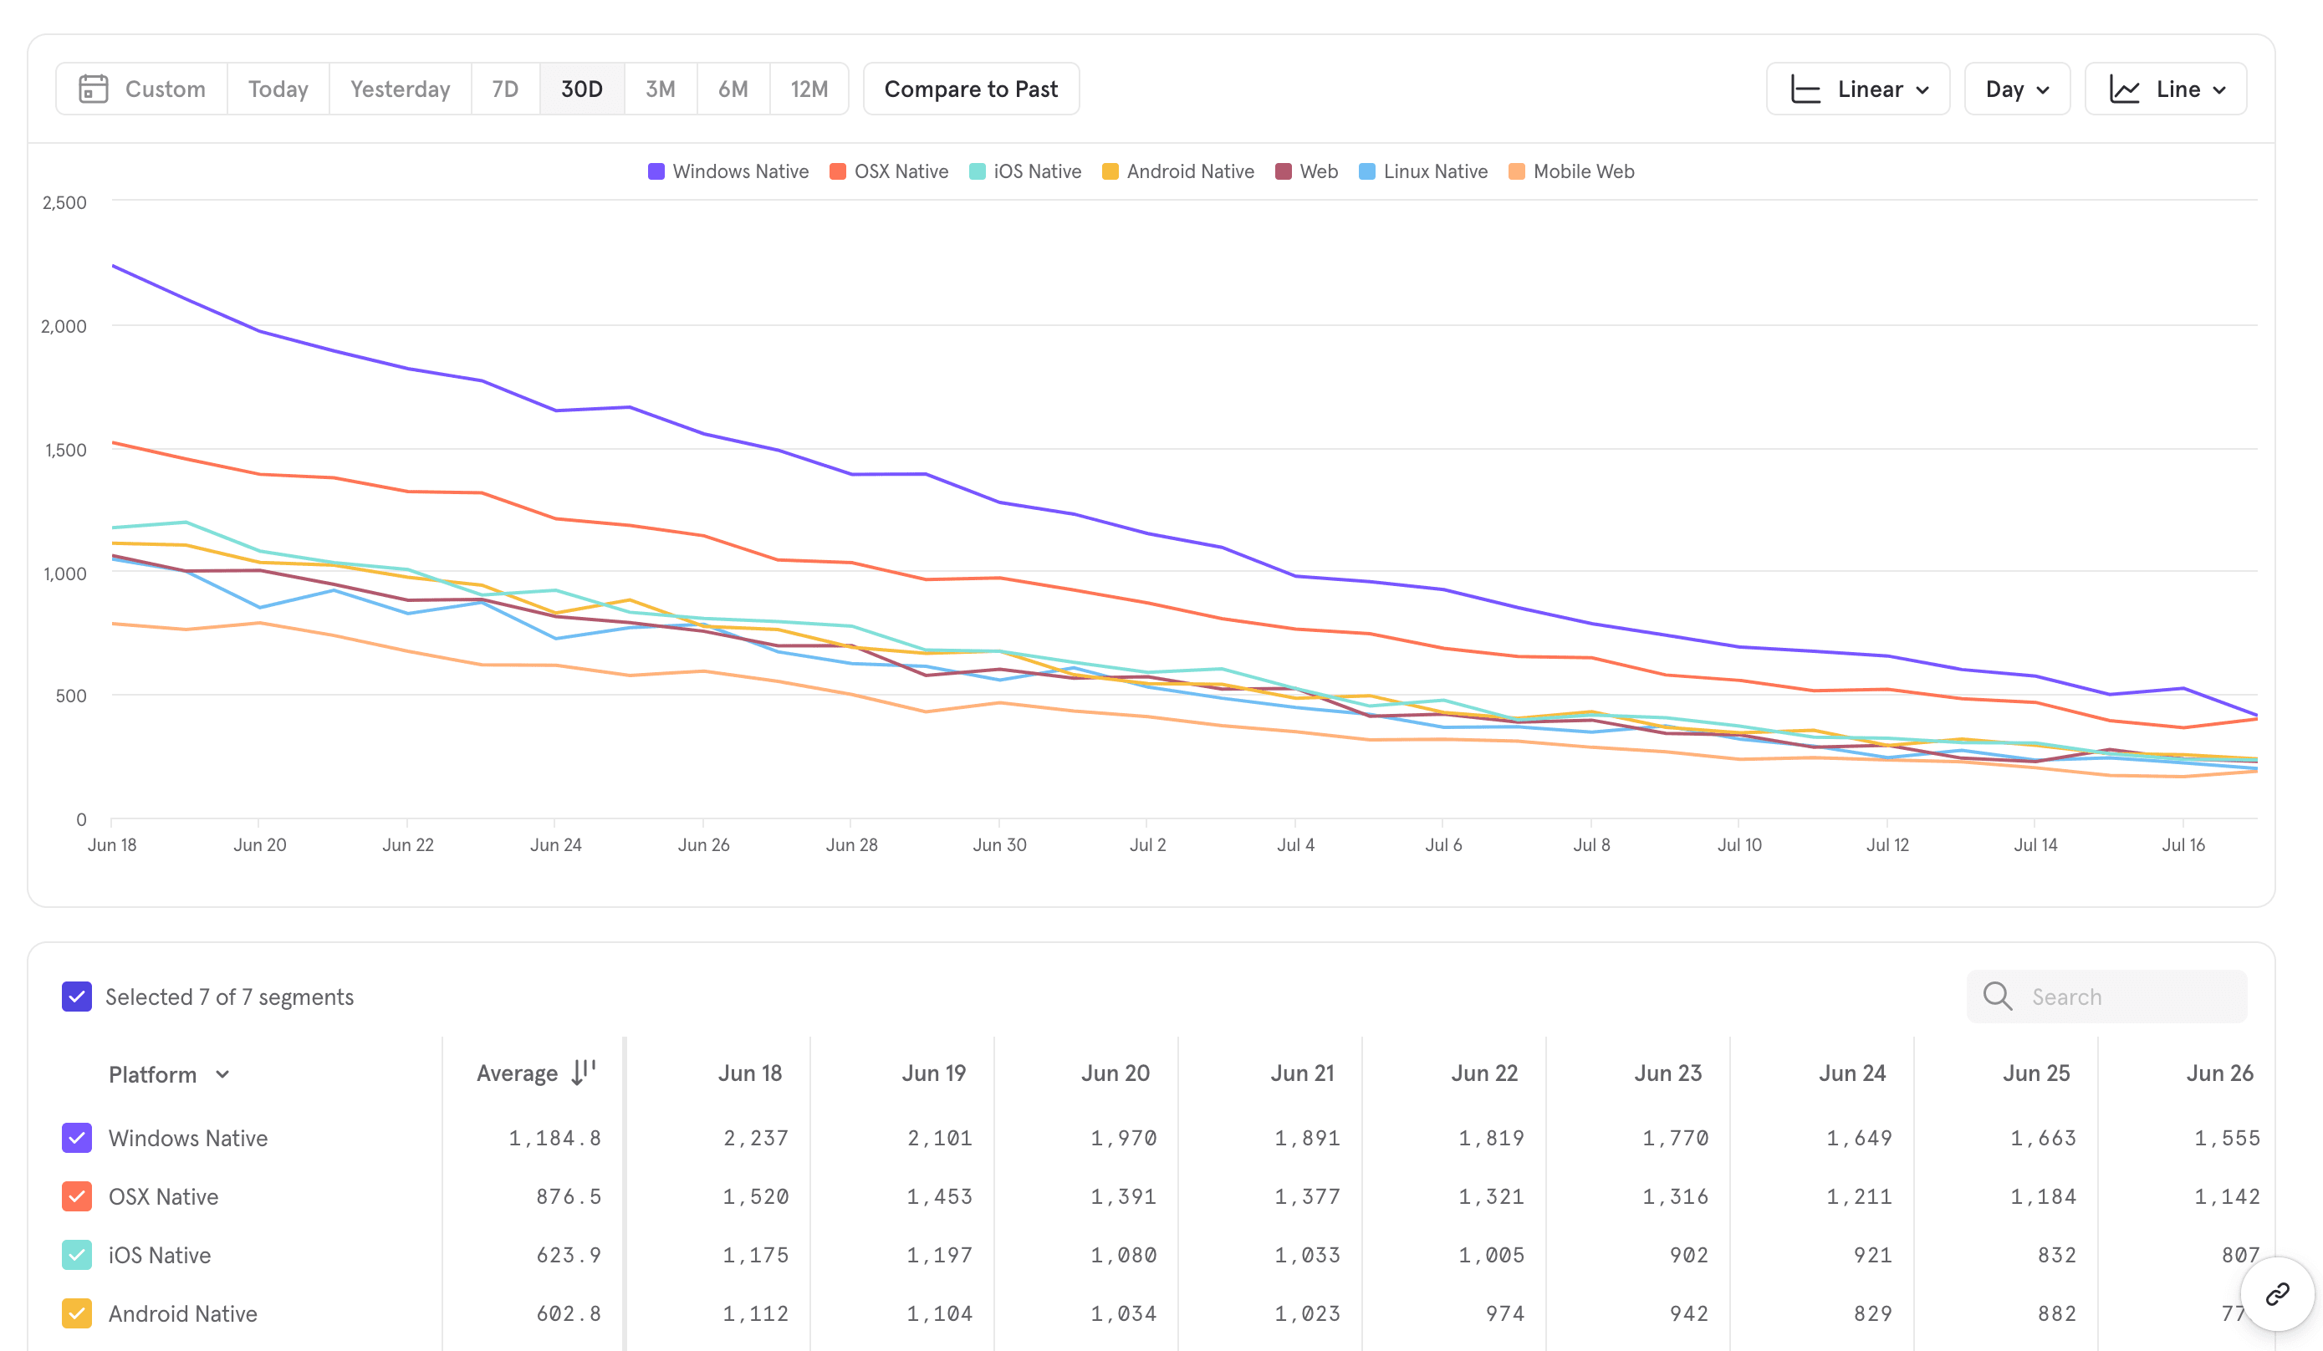Switch to the 7D range tab

pos(504,89)
